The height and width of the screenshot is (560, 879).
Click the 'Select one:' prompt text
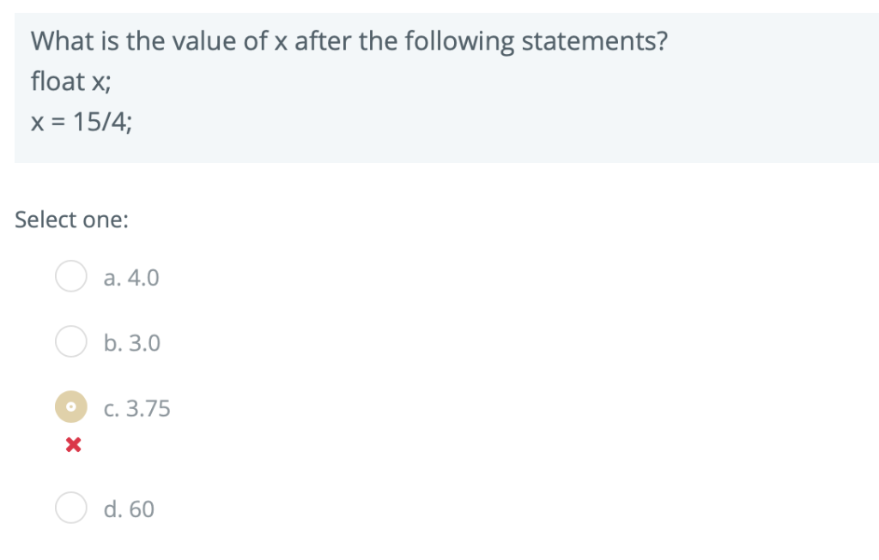[x=72, y=220]
